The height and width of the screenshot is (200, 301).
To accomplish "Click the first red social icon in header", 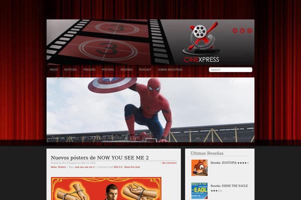I will [x=235, y=30].
